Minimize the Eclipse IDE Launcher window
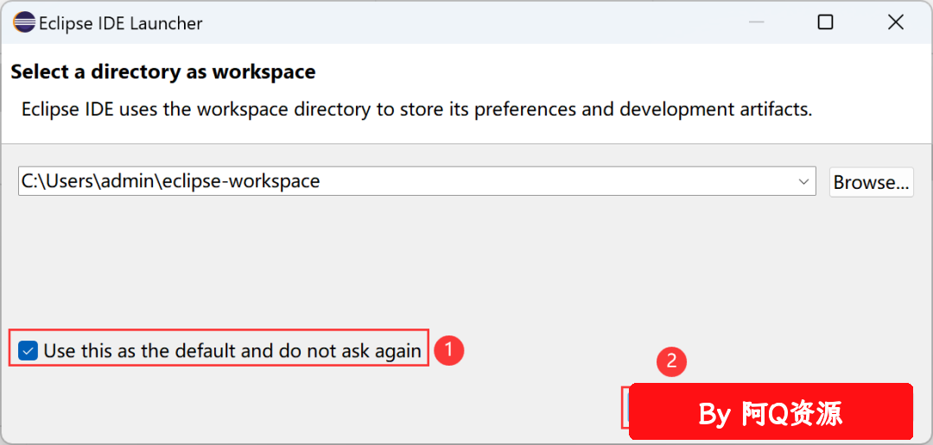933x445 pixels. (756, 23)
